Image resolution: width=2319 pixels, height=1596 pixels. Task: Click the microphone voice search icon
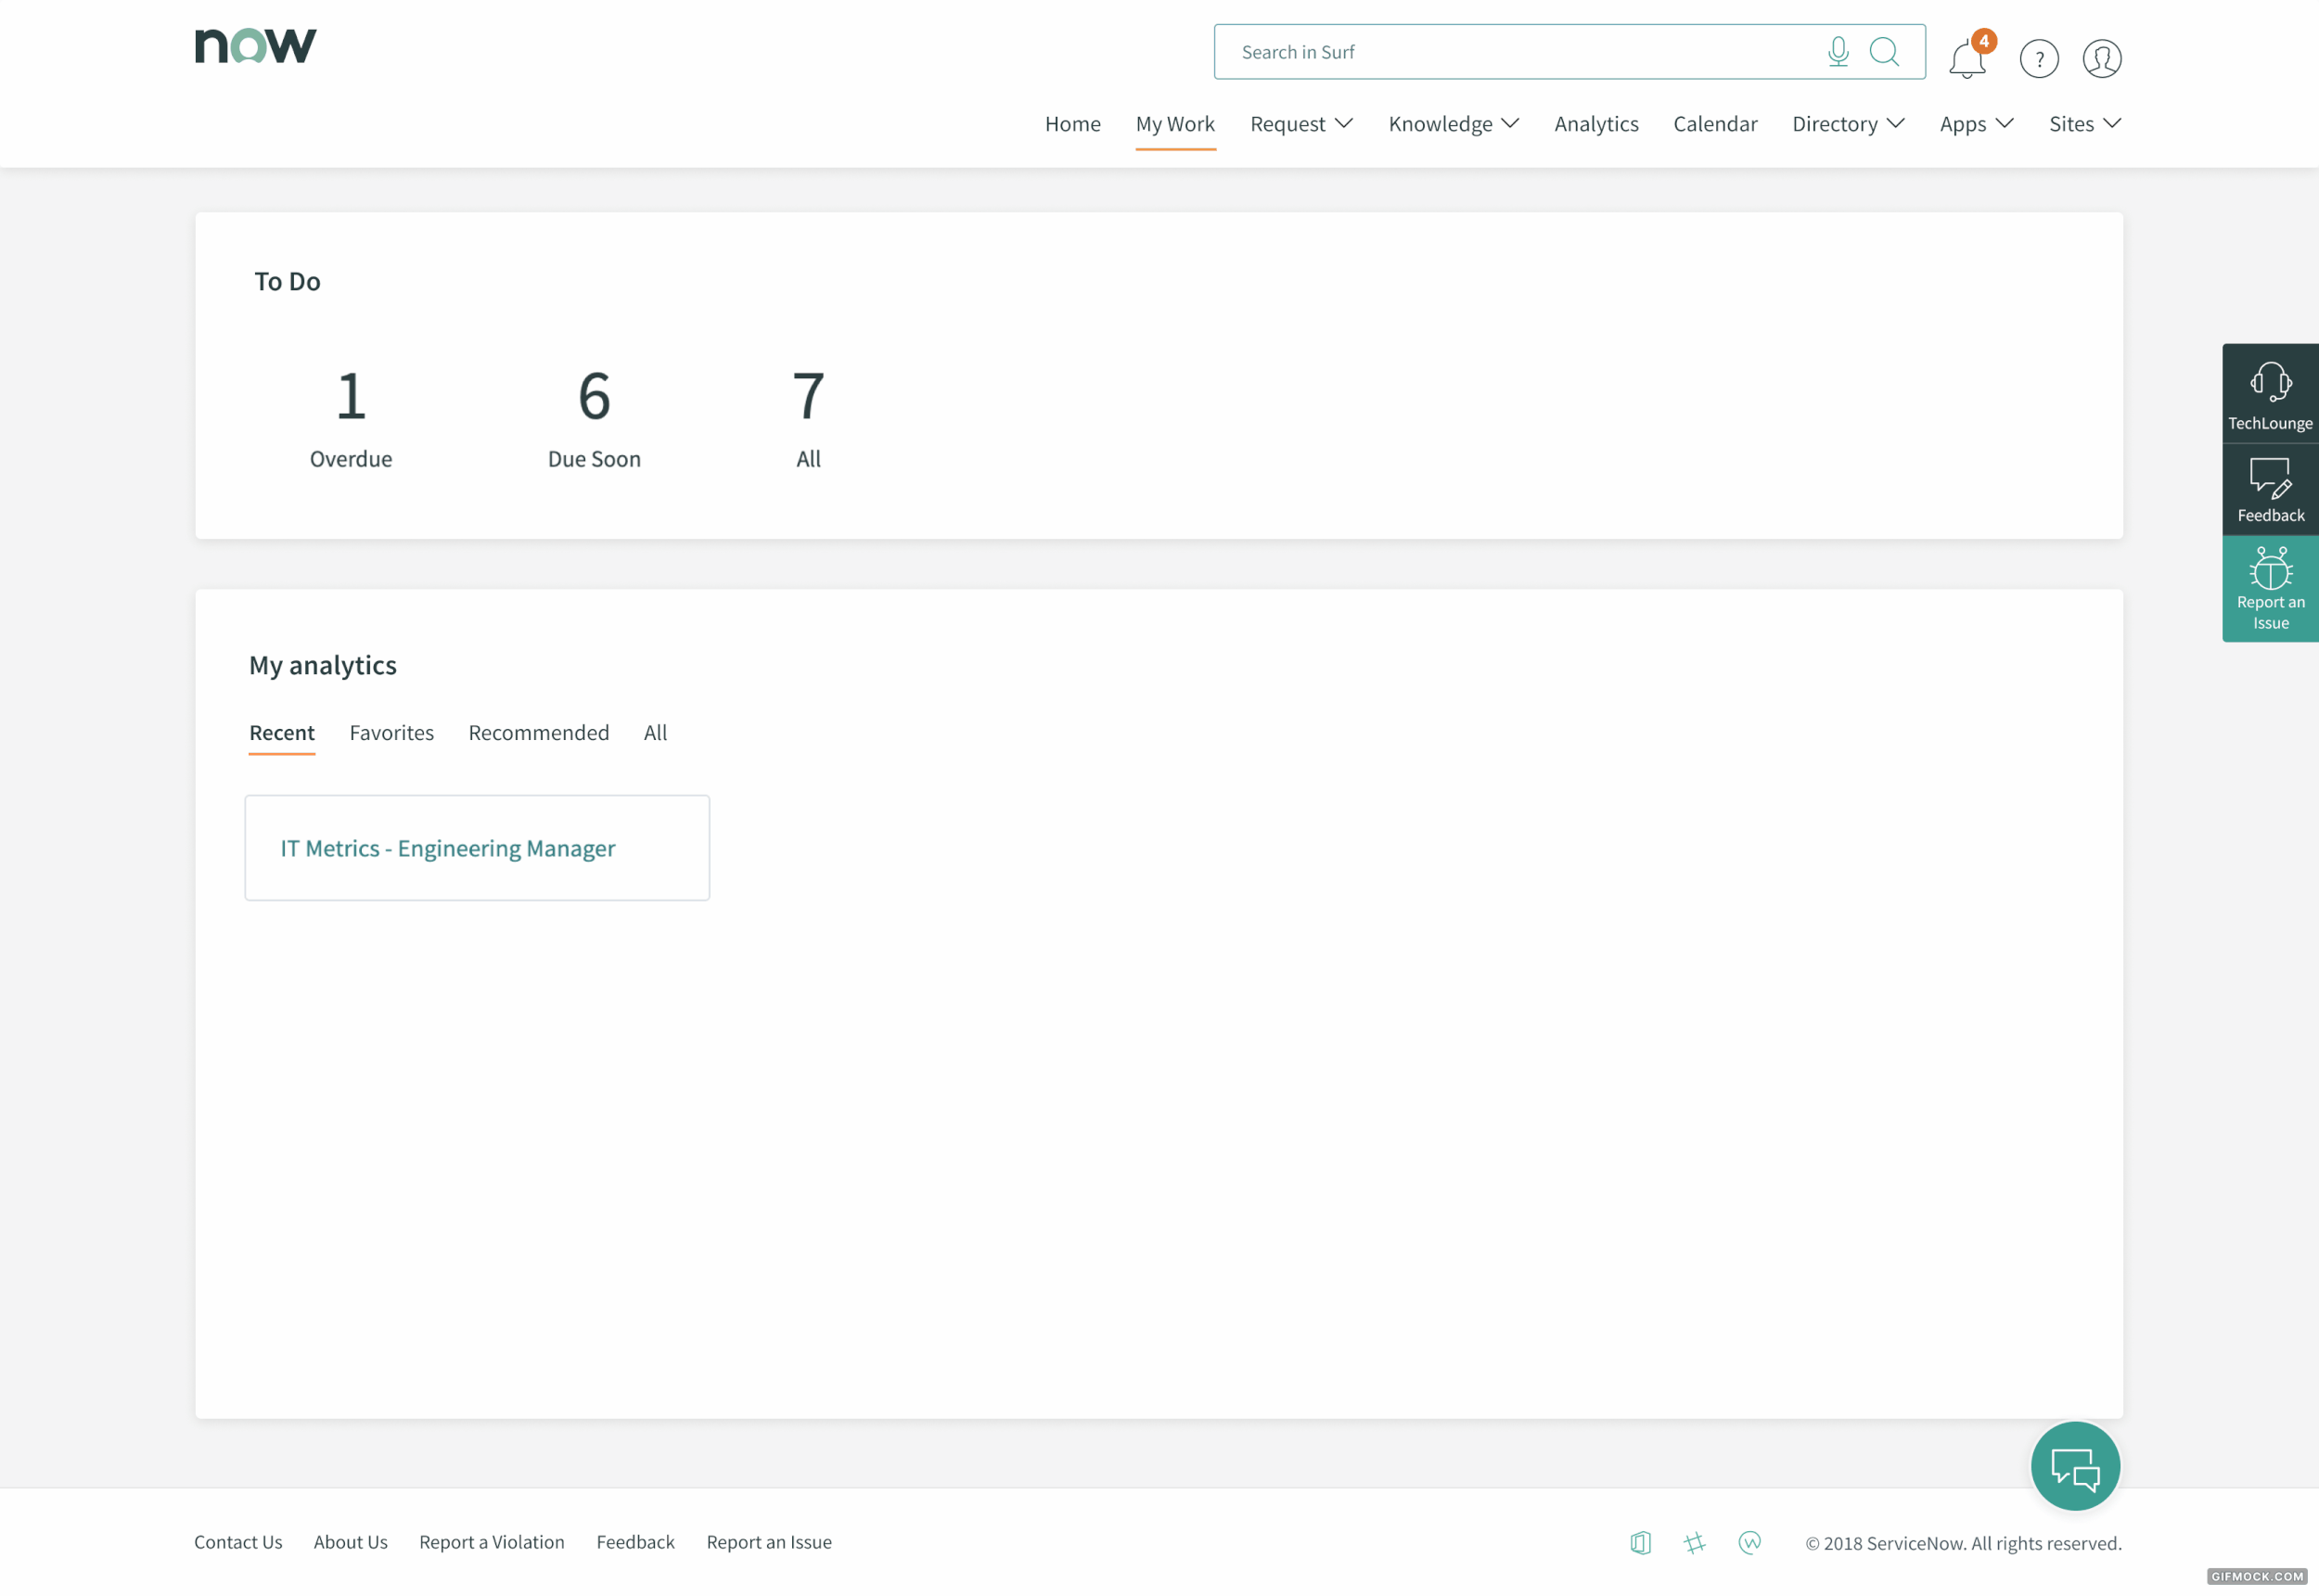[x=1837, y=52]
